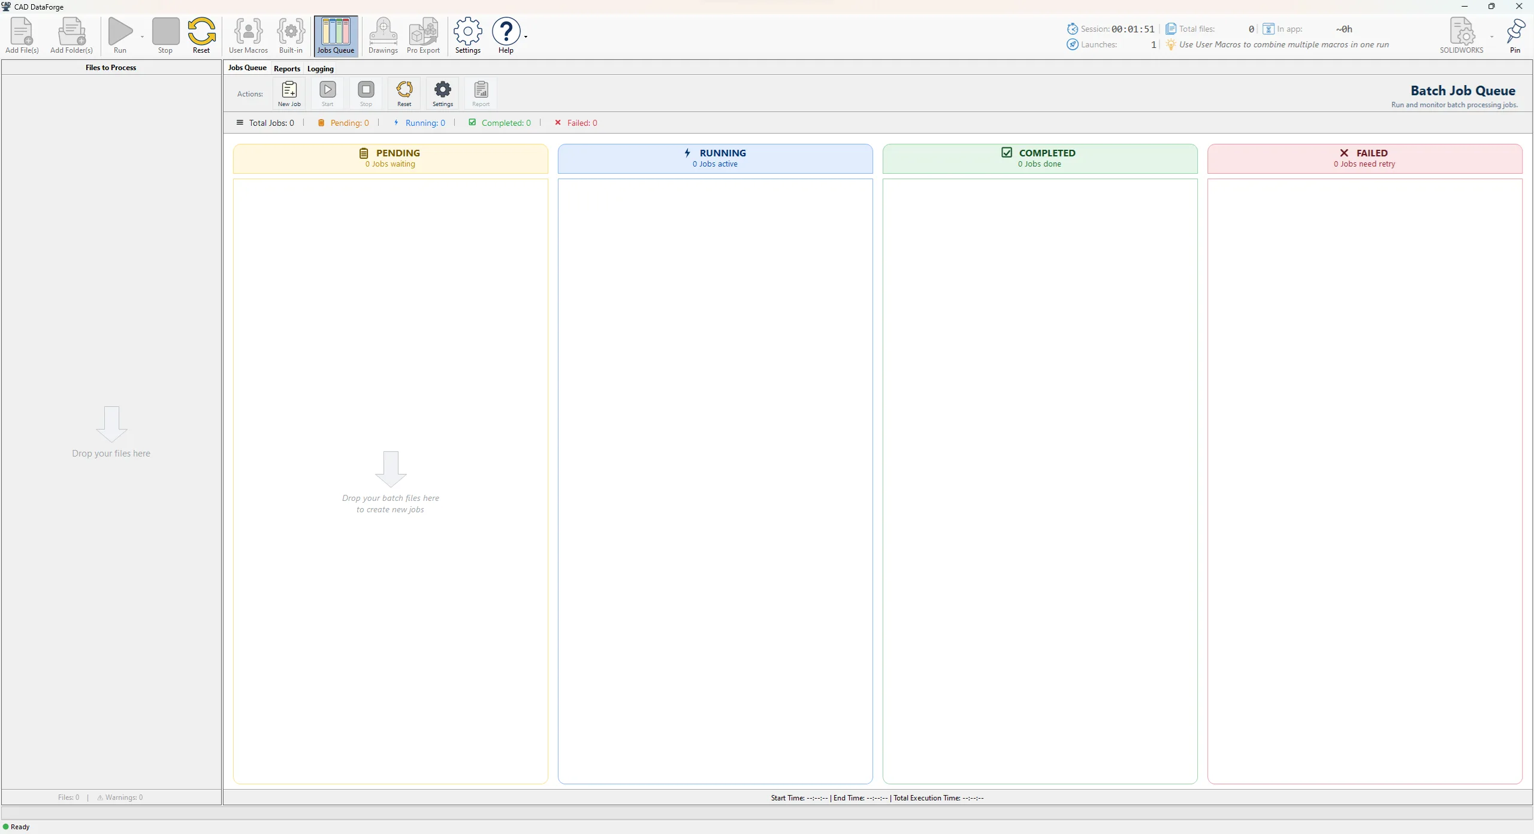Open the Drawings tool icon
The image size is (1534, 834).
point(383,31)
